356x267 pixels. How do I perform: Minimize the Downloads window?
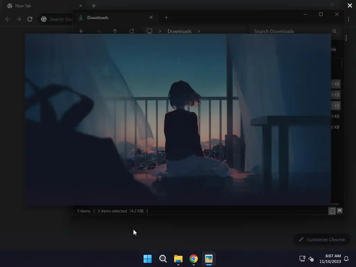305,14
